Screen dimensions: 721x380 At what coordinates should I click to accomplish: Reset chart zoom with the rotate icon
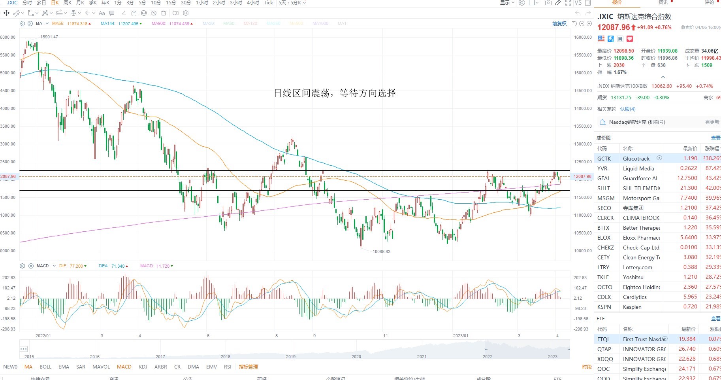tap(574, 24)
